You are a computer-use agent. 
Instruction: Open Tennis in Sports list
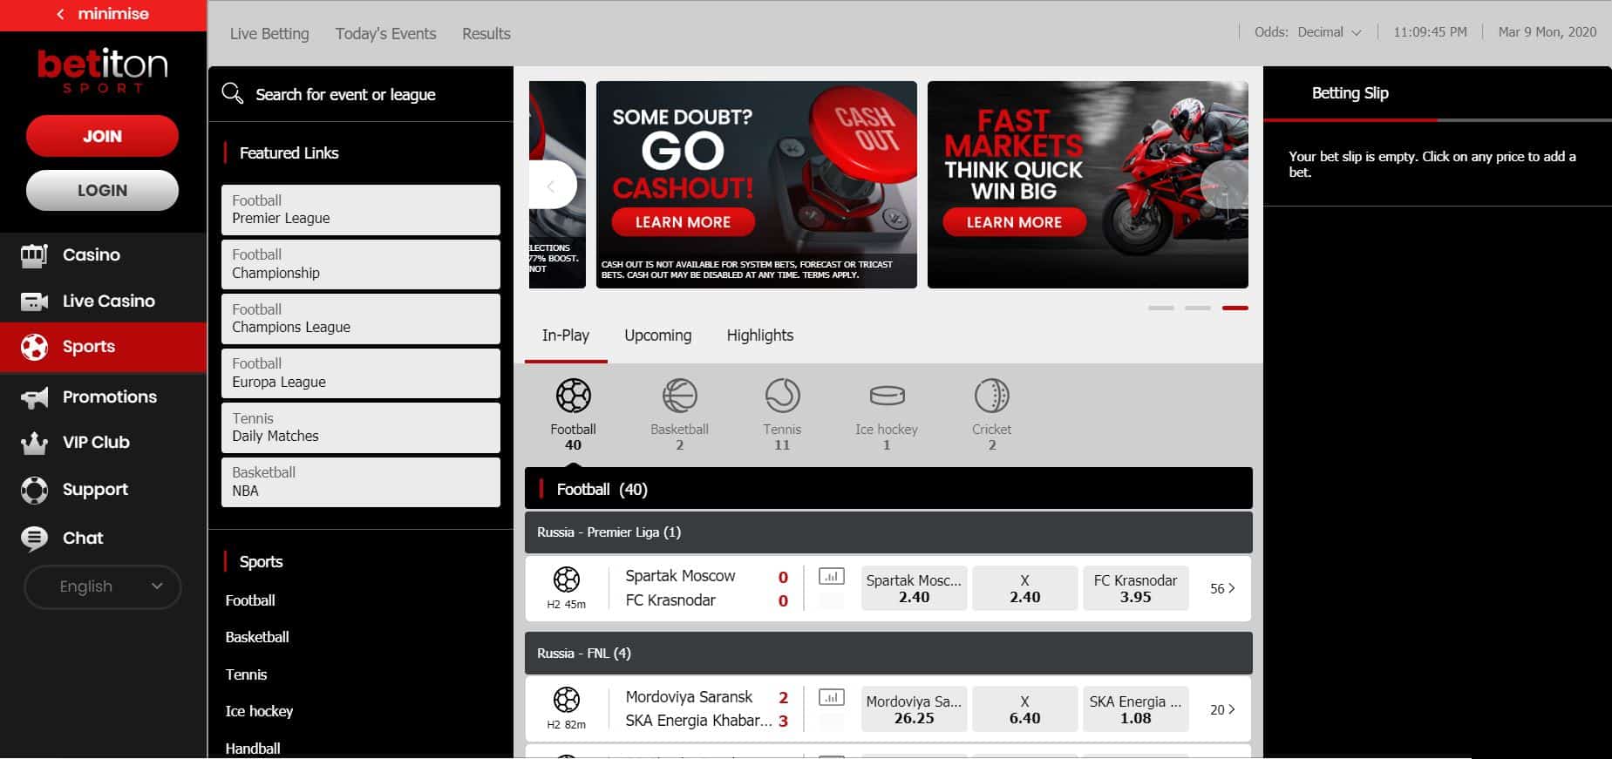[246, 674]
